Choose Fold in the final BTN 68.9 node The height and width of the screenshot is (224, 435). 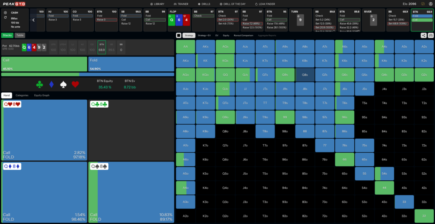(x=422, y=16)
